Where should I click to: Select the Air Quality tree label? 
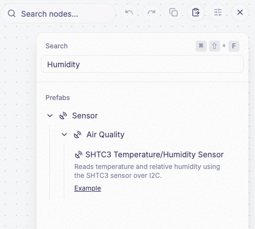(105, 135)
